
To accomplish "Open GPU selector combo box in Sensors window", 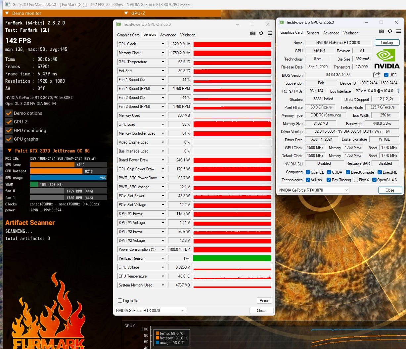I will pyautogui.click(x=151, y=311).
